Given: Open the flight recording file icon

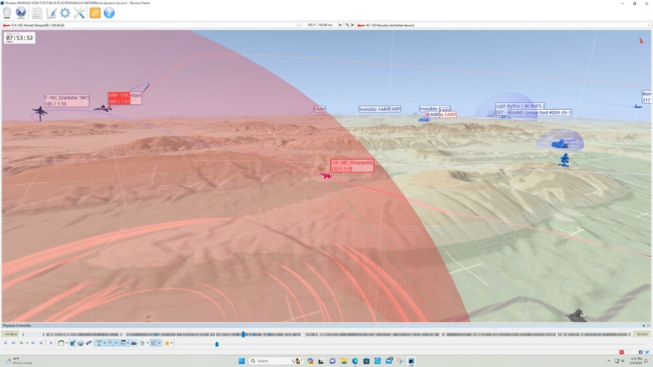Looking at the screenshot, I should (x=7, y=13).
